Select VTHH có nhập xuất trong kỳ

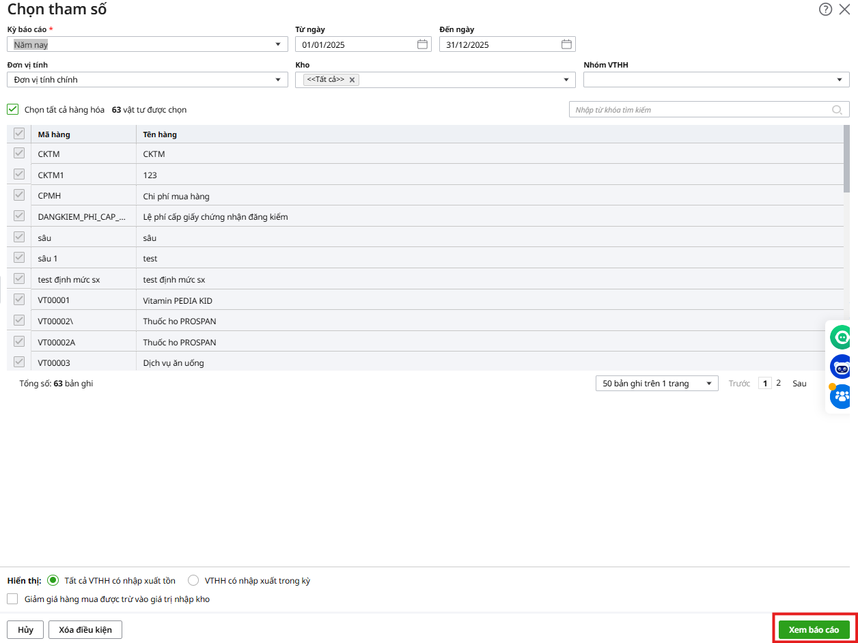(193, 581)
